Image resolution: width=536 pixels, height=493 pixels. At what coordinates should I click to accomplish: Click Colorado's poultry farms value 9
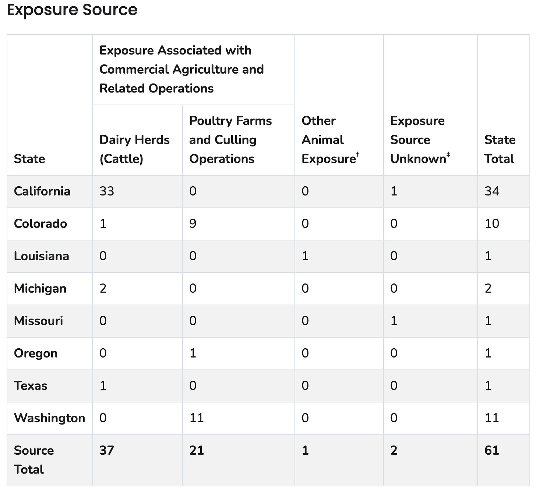pyautogui.click(x=193, y=223)
